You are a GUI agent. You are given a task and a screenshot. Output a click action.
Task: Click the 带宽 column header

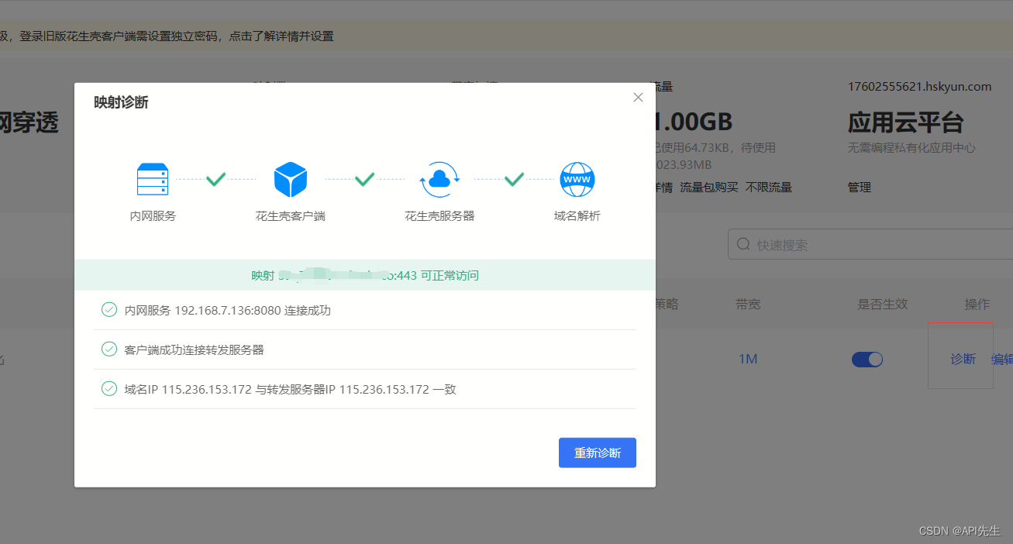748,305
